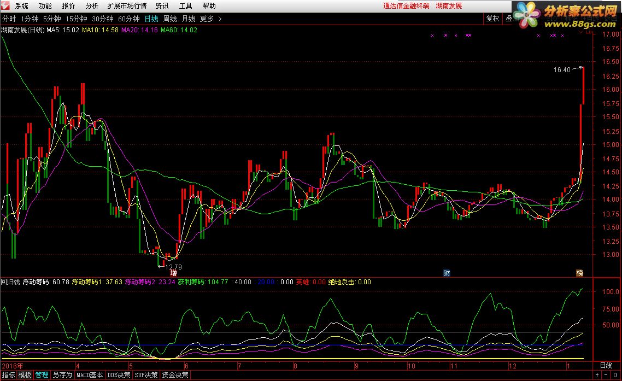
Task: Open the 资讯 menu
Action: [162, 6]
